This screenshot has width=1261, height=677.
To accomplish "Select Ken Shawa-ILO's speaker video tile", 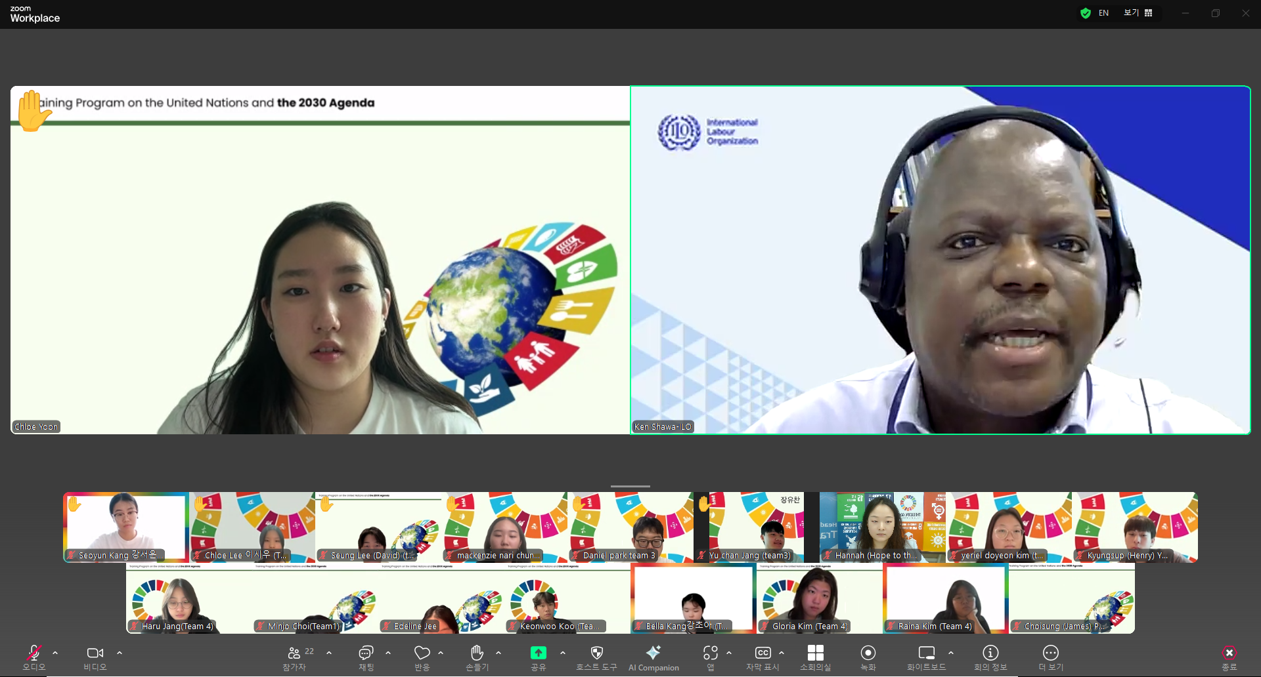I will tap(940, 260).
